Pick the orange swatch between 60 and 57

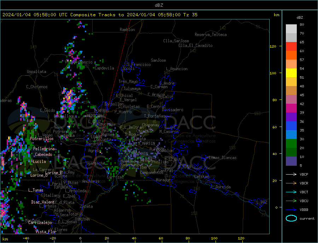291,55
